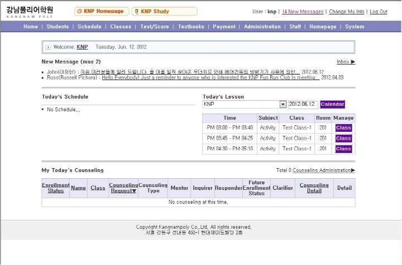Open the message from John dated 2012.06.12
Screen dimensions: 402x265
click(x=190, y=72)
